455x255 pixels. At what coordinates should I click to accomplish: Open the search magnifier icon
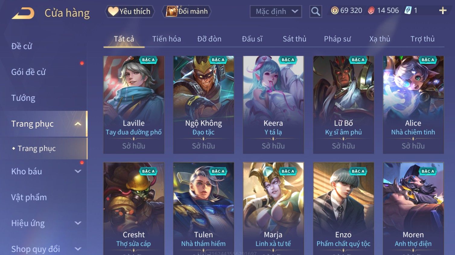(x=316, y=11)
